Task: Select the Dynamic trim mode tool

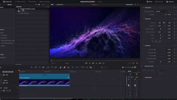Action: [39, 67]
